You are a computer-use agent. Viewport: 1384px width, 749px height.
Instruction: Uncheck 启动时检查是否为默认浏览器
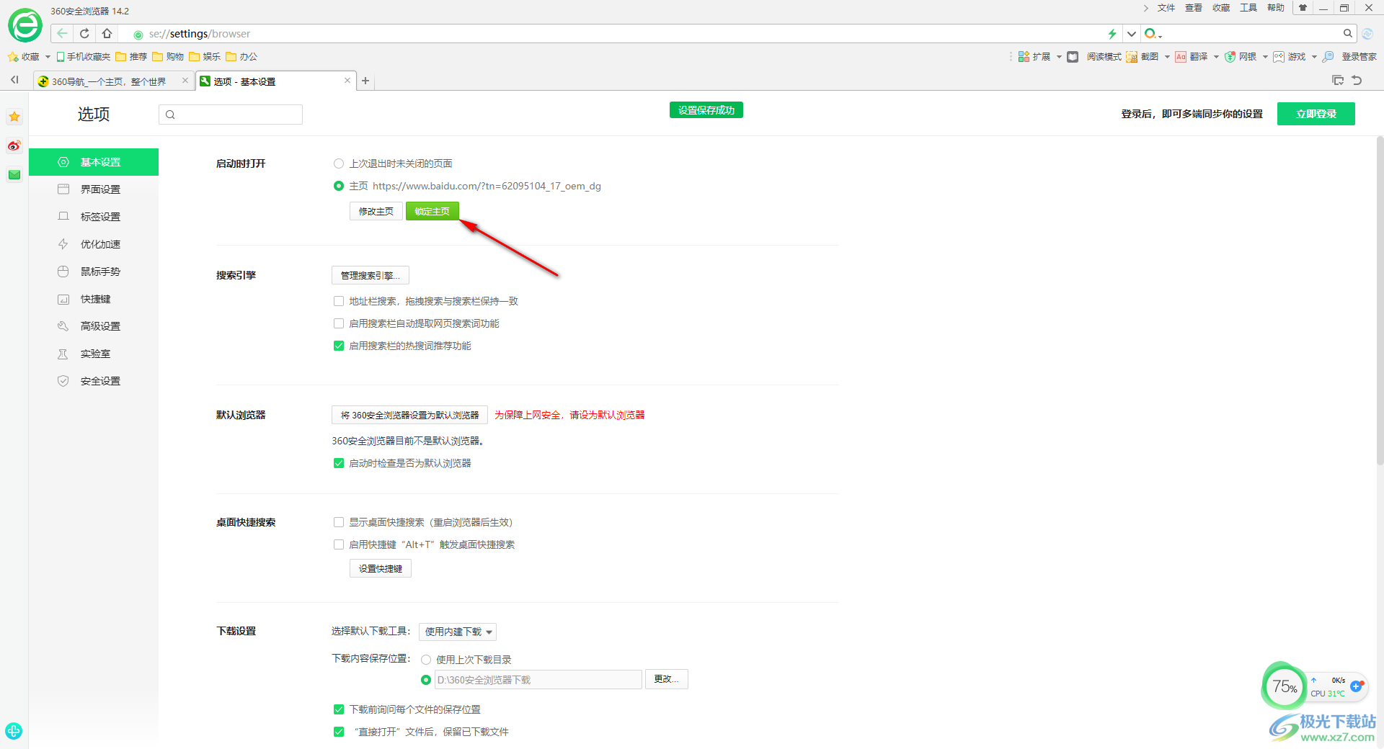pyautogui.click(x=338, y=463)
